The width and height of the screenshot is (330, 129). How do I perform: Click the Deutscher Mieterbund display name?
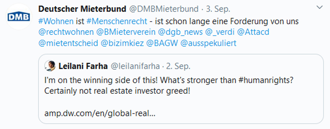82,9
